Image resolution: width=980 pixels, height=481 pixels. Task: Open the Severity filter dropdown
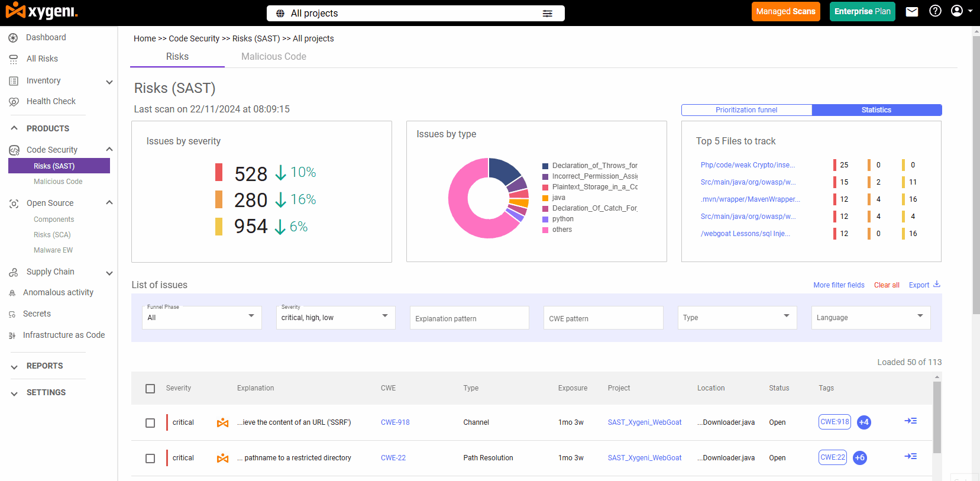(x=335, y=317)
